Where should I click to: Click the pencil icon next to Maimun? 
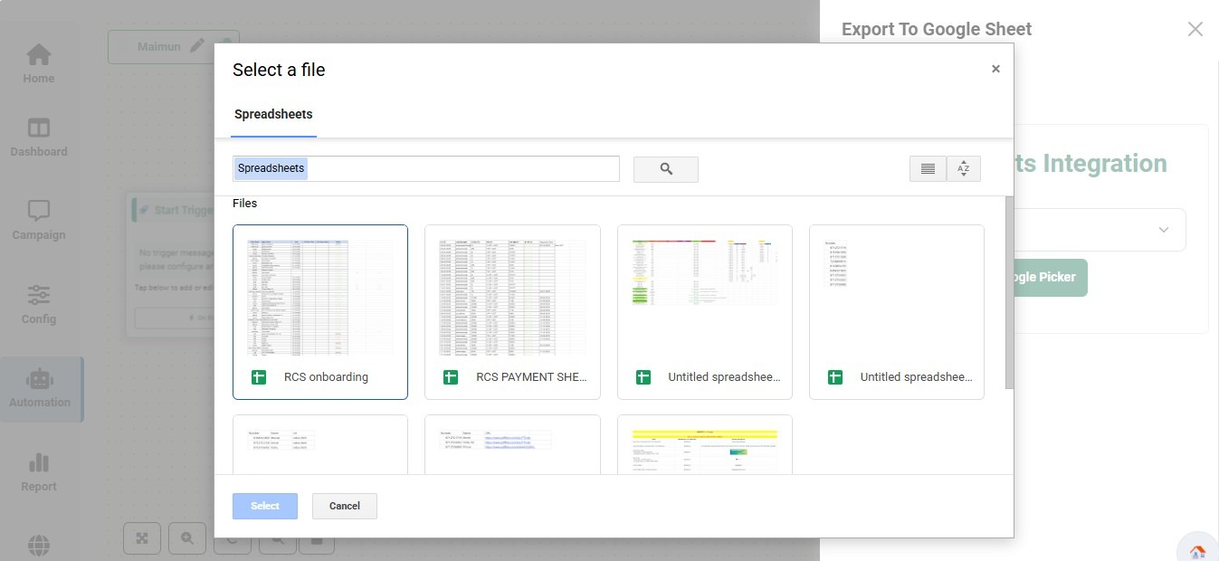197,46
